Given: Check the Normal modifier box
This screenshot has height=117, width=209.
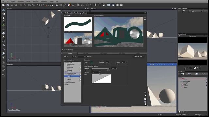Looking at the screenshot, I should [80, 78].
